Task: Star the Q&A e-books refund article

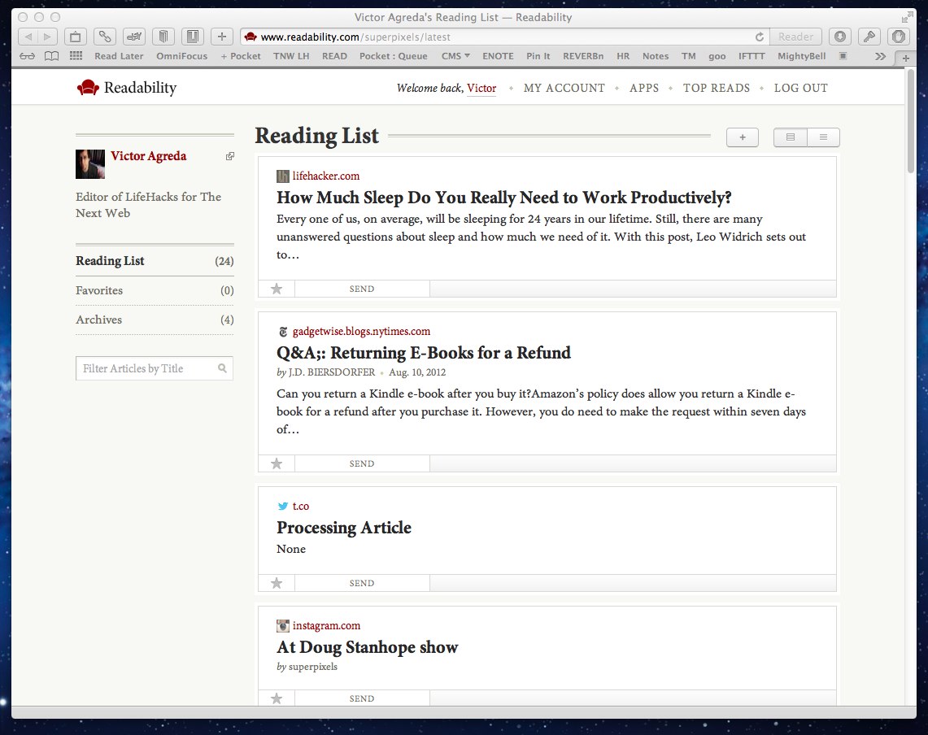Action: click(276, 463)
